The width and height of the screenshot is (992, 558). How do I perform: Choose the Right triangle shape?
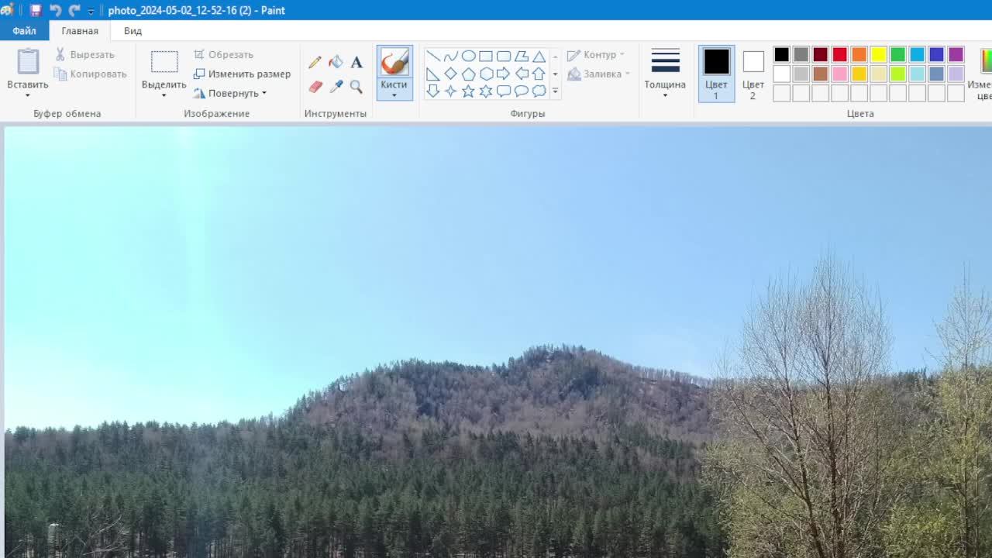[433, 74]
